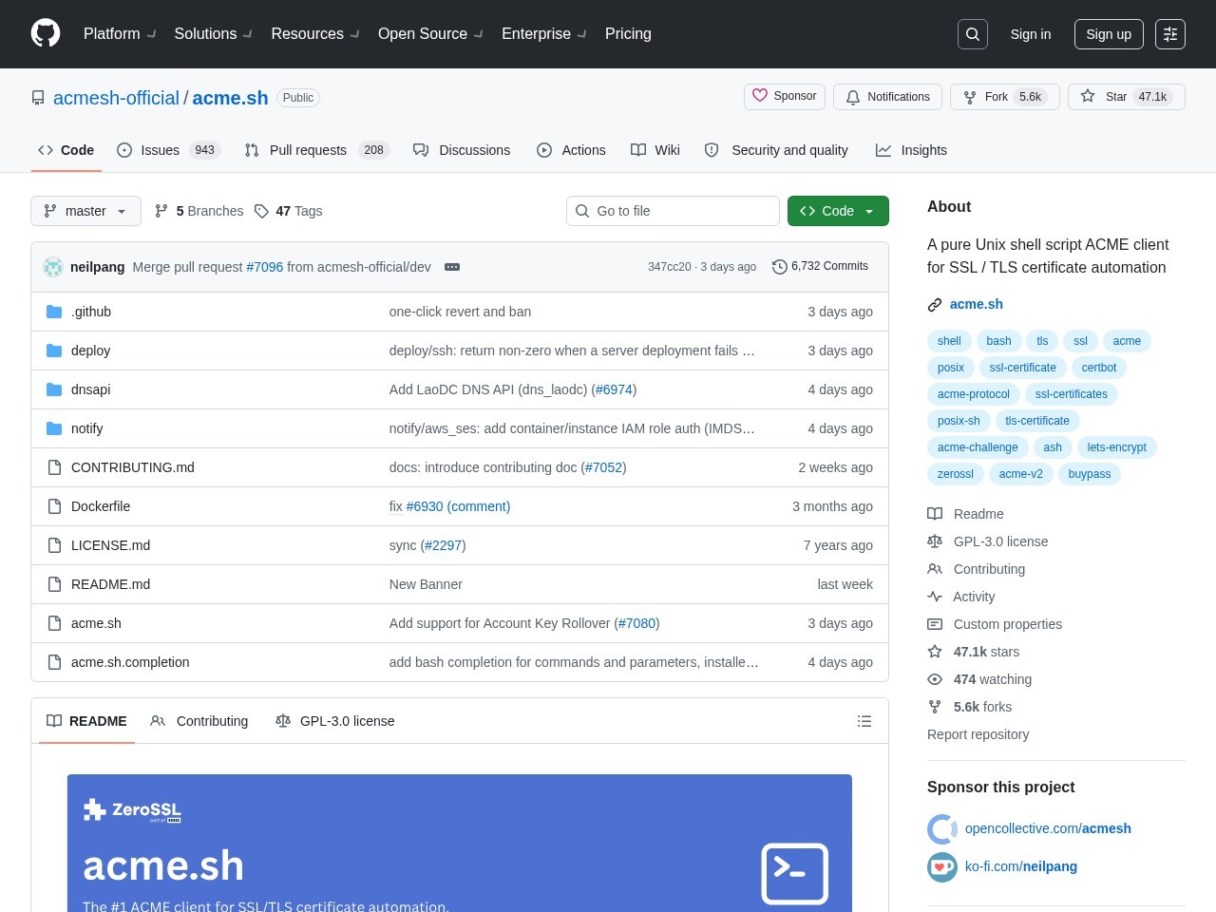Star the acme.sh repository
The width and height of the screenshot is (1216, 912).
1127,97
